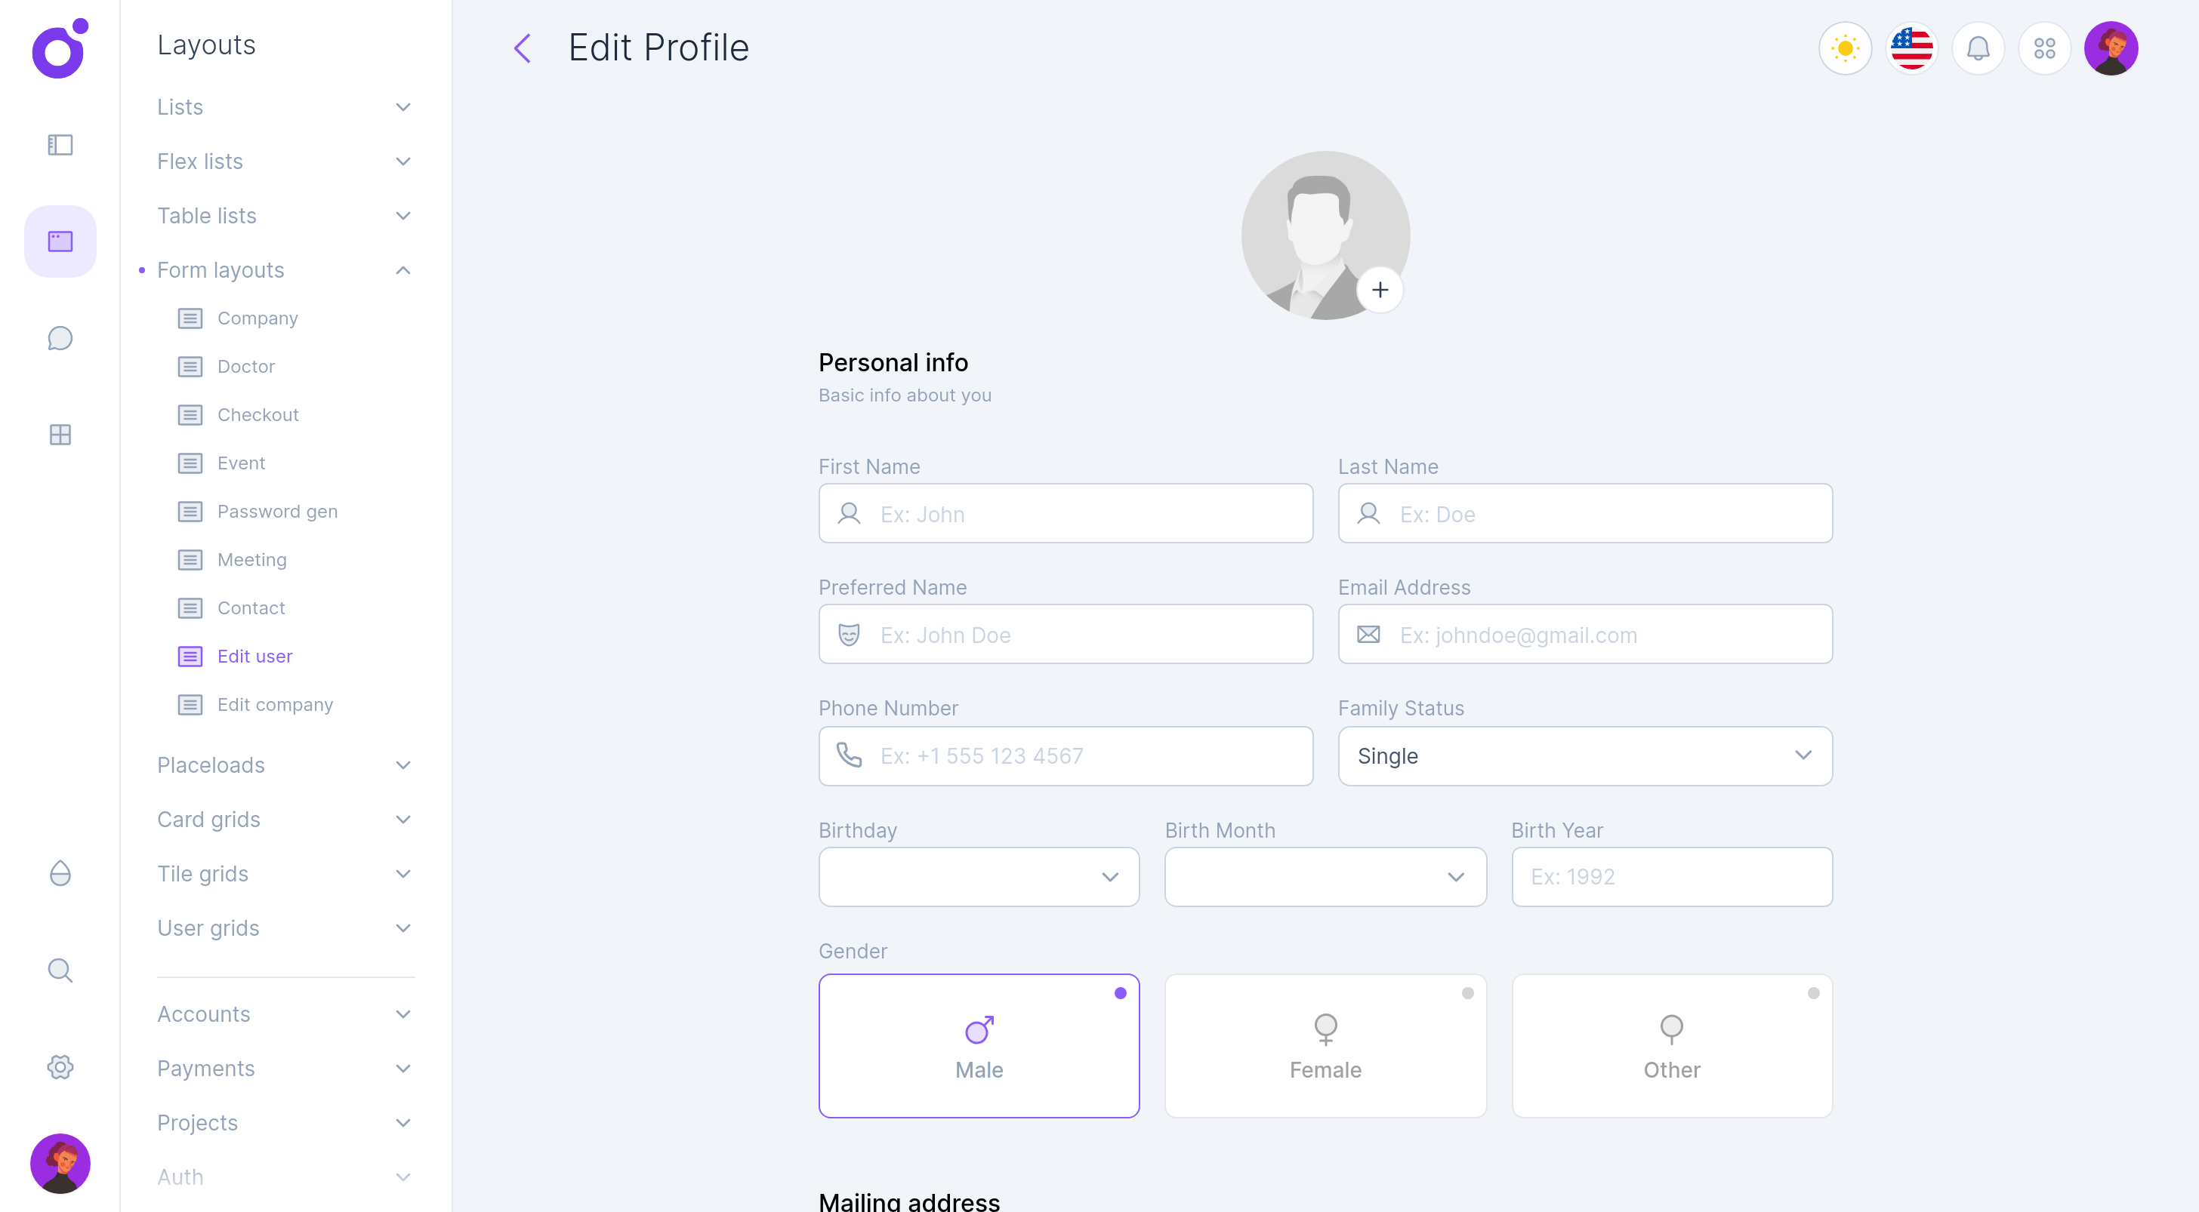The width and height of the screenshot is (2199, 1212).
Task: Open notifications via the bell icon
Action: [1978, 48]
